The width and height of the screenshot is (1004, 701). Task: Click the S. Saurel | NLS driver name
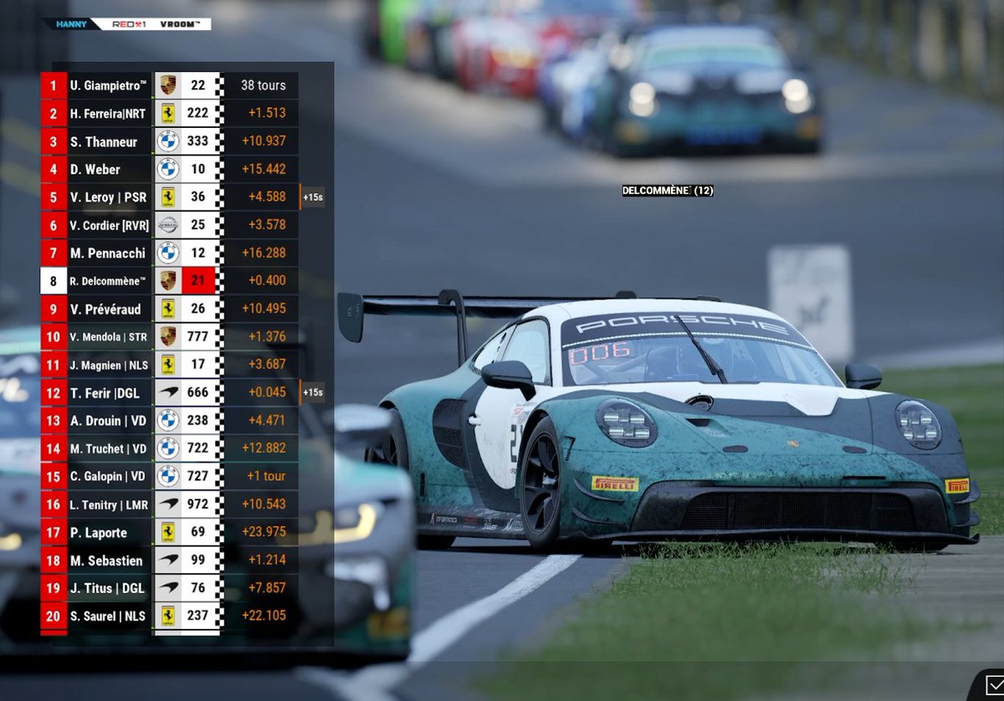point(109,616)
